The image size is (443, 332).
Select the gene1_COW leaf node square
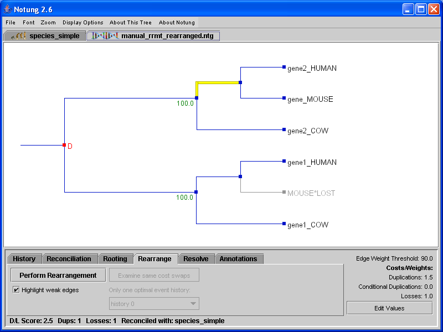tap(284, 224)
